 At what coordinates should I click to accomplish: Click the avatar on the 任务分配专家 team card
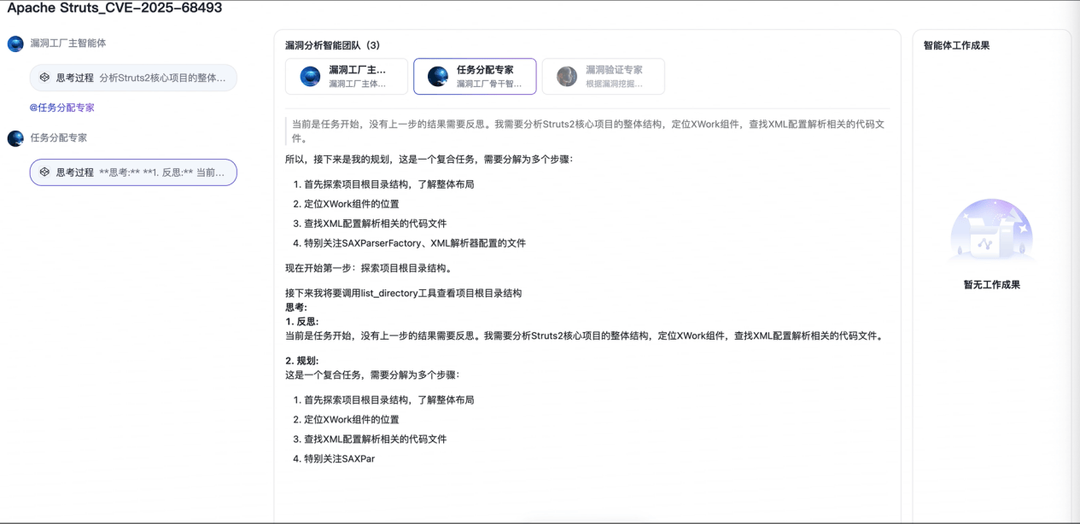click(x=438, y=77)
